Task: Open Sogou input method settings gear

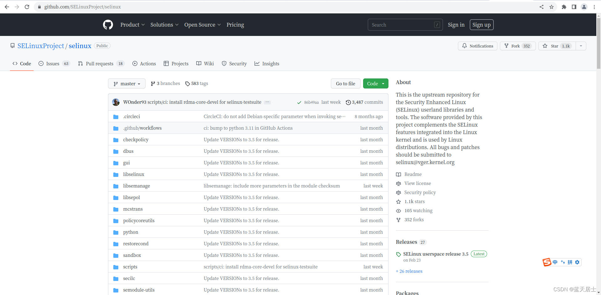Action: 578,262
